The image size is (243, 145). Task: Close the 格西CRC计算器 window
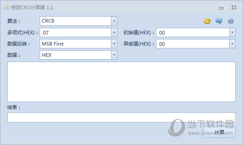(234, 7)
